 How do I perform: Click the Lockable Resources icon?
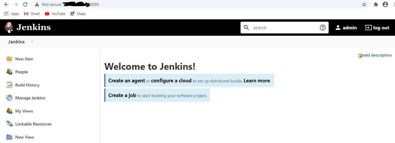9,124
